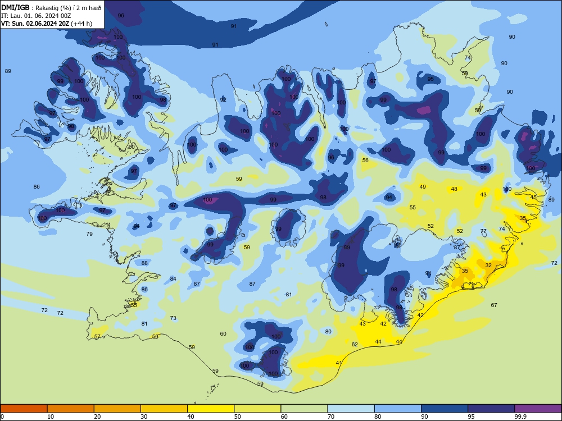
Task: Click the 'VT: Sun. 02.06.2024 20Z' line
Action: (x=35, y=24)
